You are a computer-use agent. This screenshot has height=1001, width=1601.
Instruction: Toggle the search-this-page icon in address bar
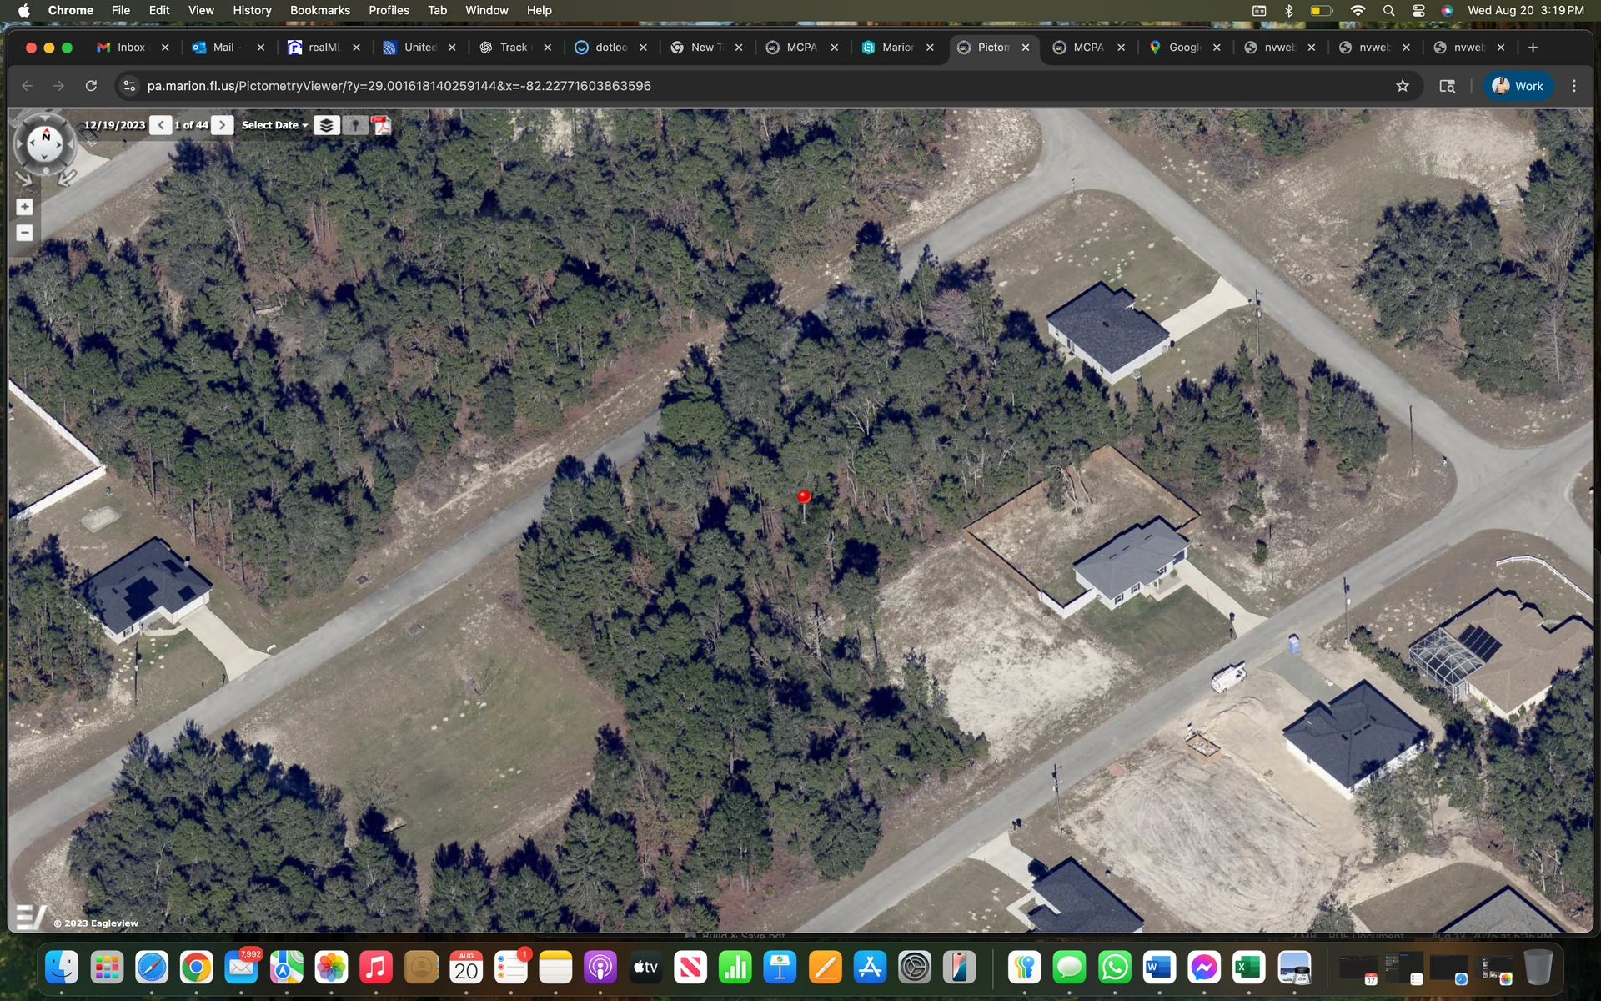[1446, 85]
